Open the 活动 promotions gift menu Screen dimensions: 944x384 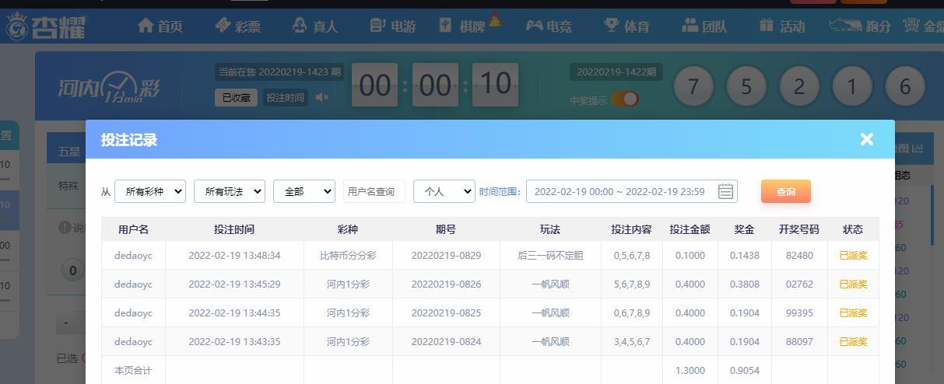pyautogui.click(x=782, y=26)
